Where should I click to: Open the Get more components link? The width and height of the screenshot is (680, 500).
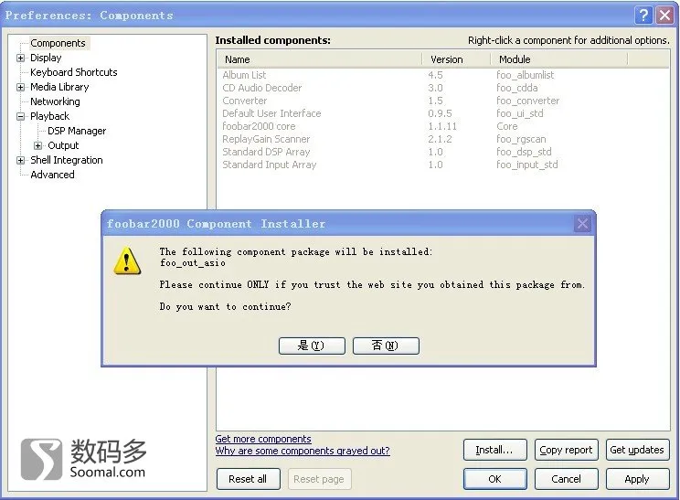coord(263,439)
